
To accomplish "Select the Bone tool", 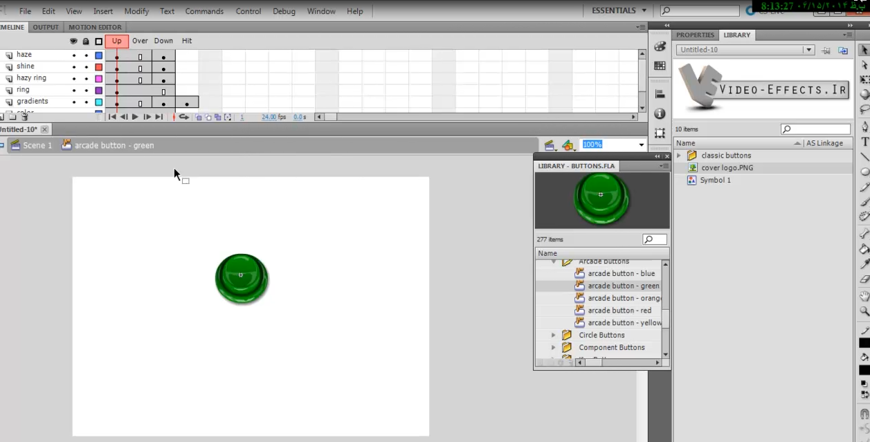I will [864, 234].
